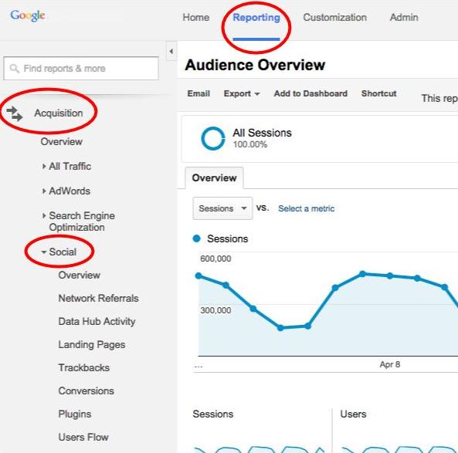Click the Find reports search field
This screenshot has height=453, width=458.
tap(81, 69)
